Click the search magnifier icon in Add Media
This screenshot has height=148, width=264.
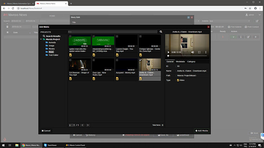[161, 32]
